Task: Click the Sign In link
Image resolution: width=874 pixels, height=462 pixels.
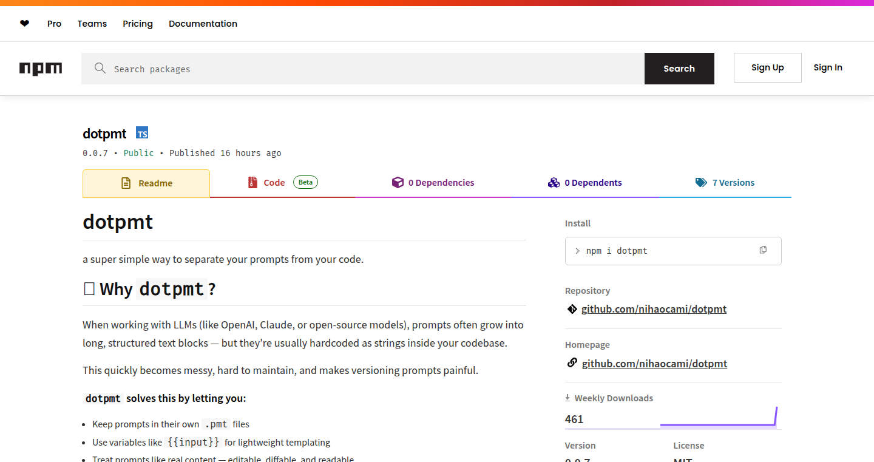Action: point(828,67)
